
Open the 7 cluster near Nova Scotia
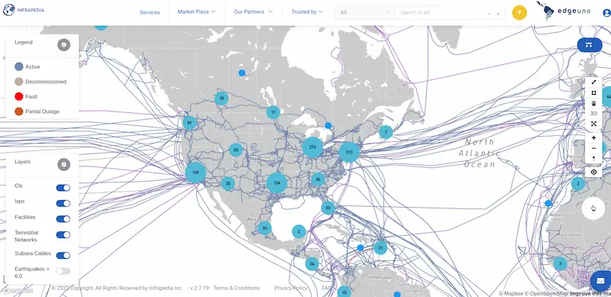386,132
